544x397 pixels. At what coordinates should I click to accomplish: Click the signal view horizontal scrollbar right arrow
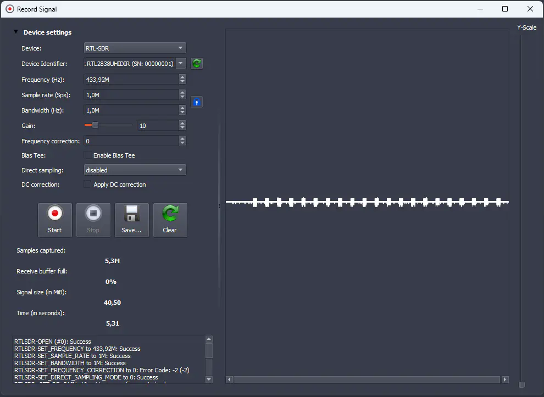(505, 379)
